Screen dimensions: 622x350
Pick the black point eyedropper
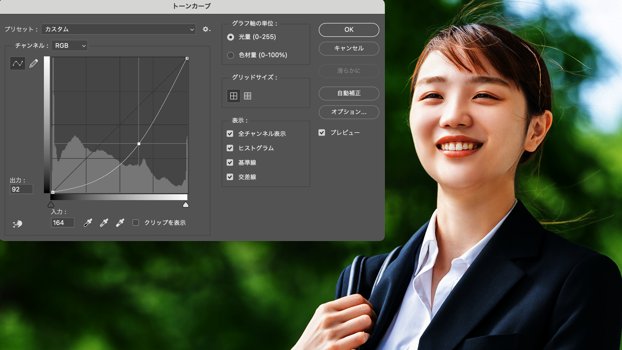(88, 223)
